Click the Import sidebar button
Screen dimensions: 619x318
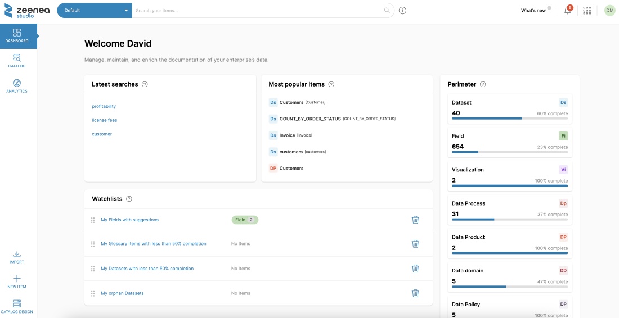point(17,257)
